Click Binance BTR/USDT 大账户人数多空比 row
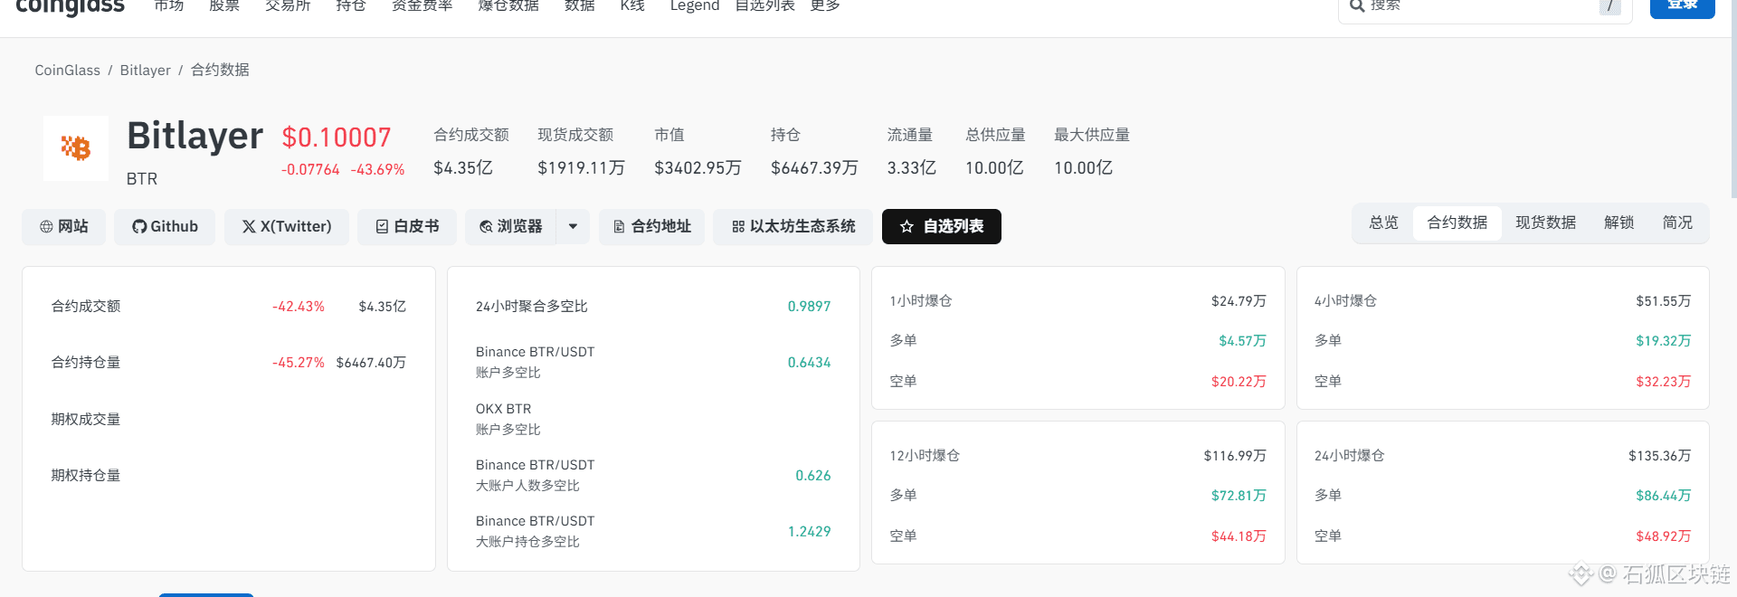This screenshot has height=597, width=1737. (x=653, y=475)
